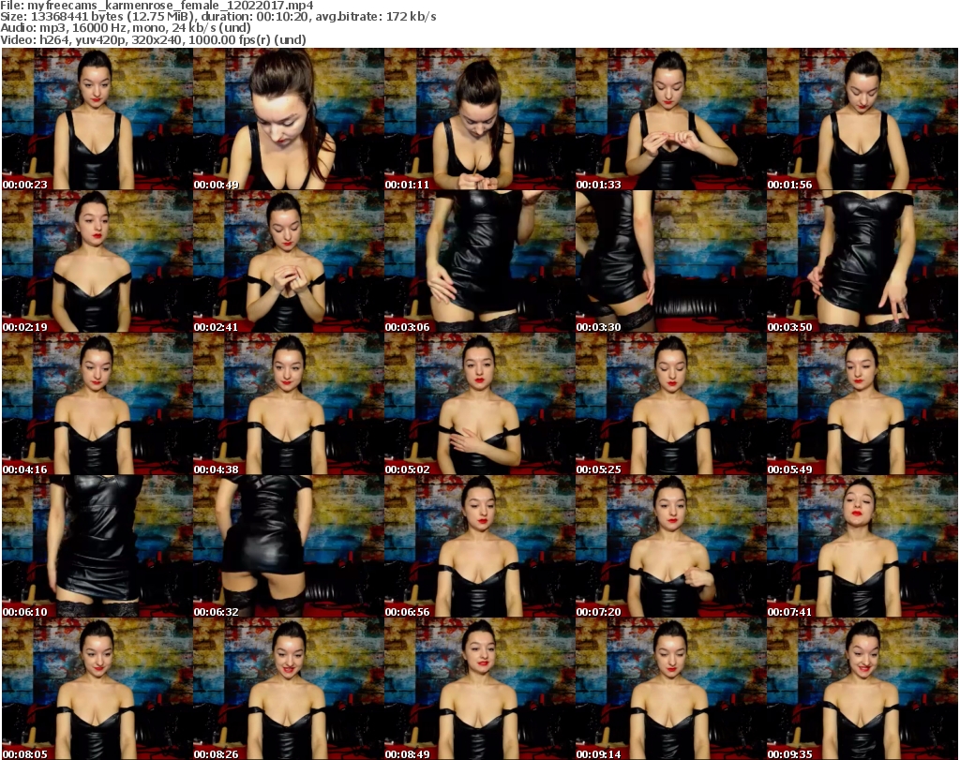Select the thumbnail stamped 00:08:49
The image size is (960, 760).
click(480, 690)
